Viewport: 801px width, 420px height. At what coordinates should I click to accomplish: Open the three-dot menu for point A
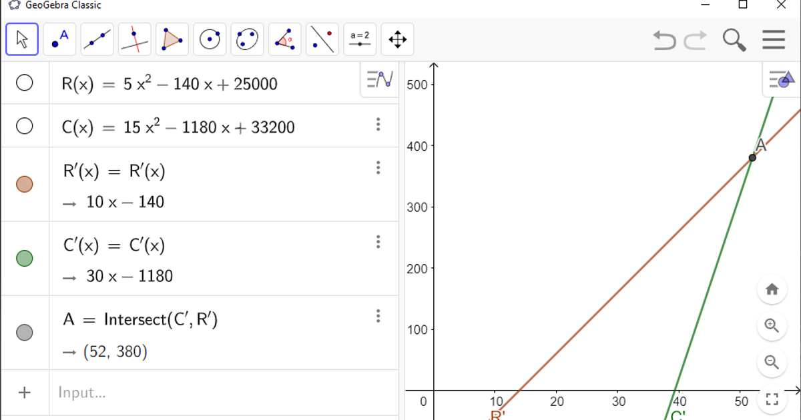[378, 316]
